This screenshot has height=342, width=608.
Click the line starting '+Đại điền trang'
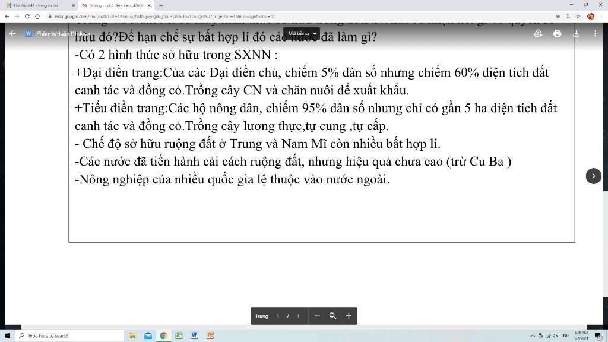tap(312, 73)
